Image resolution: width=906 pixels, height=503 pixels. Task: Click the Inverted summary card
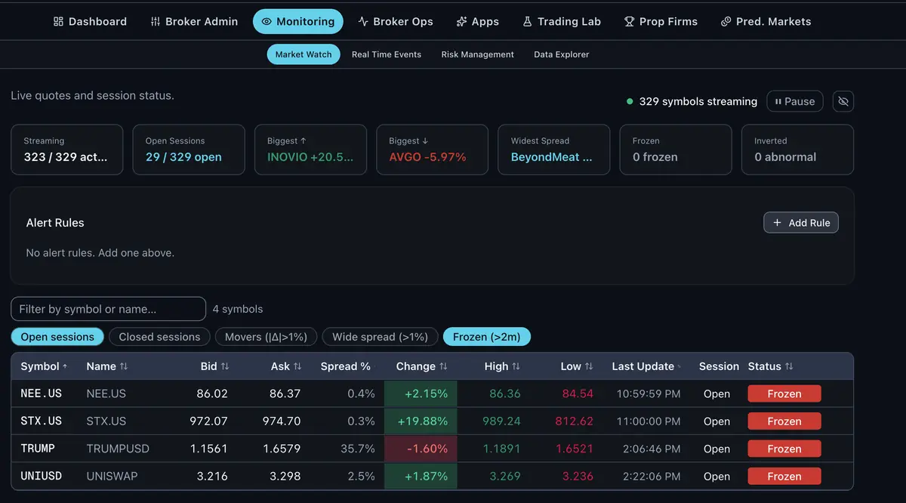click(x=798, y=150)
